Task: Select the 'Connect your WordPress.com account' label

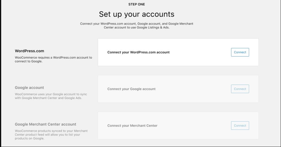Action: (x=138, y=52)
